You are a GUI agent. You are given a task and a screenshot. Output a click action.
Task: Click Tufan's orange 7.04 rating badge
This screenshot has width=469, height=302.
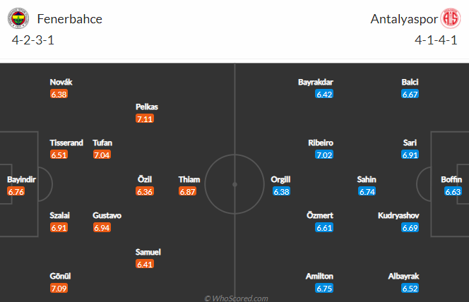tap(102, 155)
